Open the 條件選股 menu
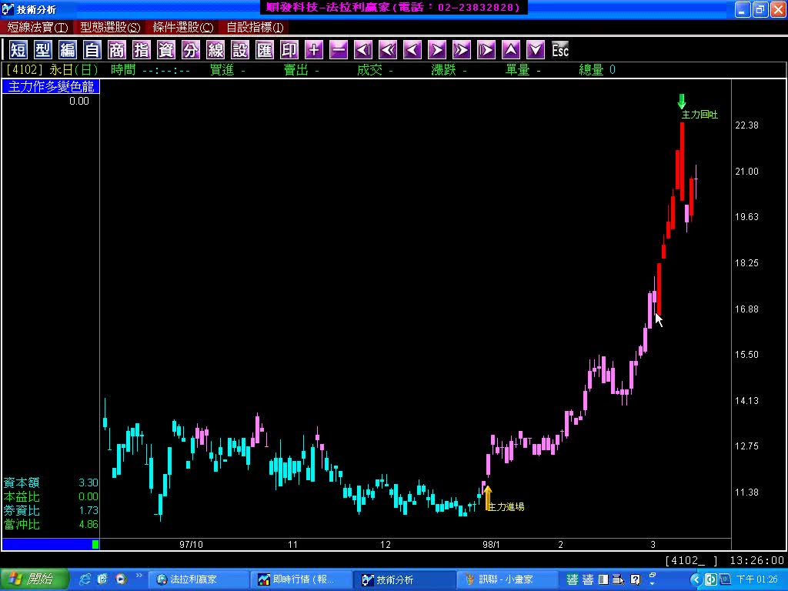Image resolution: width=788 pixels, height=591 pixels. (182, 27)
